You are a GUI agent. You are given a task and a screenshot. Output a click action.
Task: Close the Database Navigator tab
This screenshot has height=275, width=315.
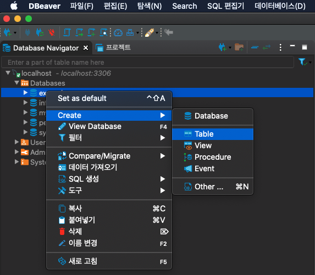[86, 48]
